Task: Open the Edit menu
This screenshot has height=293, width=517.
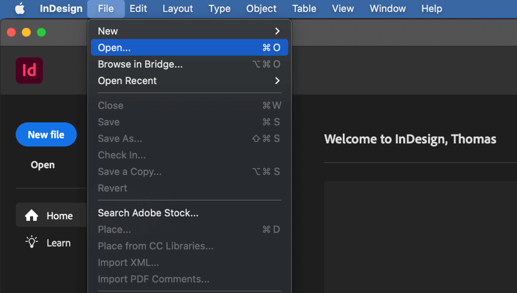Action: tap(138, 9)
